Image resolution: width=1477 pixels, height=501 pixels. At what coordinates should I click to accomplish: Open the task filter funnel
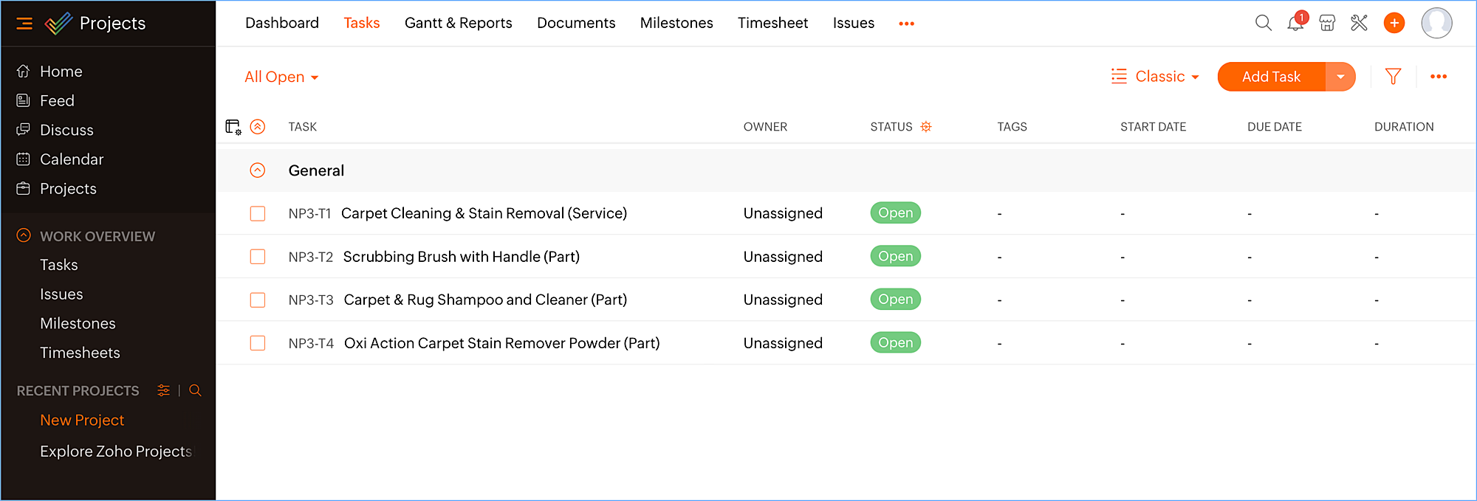click(x=1393, y=77)
